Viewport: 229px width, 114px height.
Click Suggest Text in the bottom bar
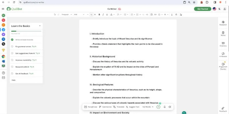pyautogui.click(x=133, y=107)
